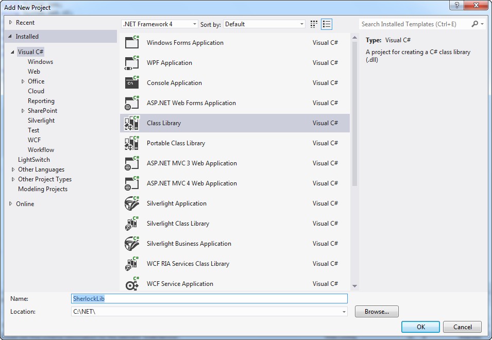Select the WCF category in tree
492x340 pixels.
click(x=34, y=140)
